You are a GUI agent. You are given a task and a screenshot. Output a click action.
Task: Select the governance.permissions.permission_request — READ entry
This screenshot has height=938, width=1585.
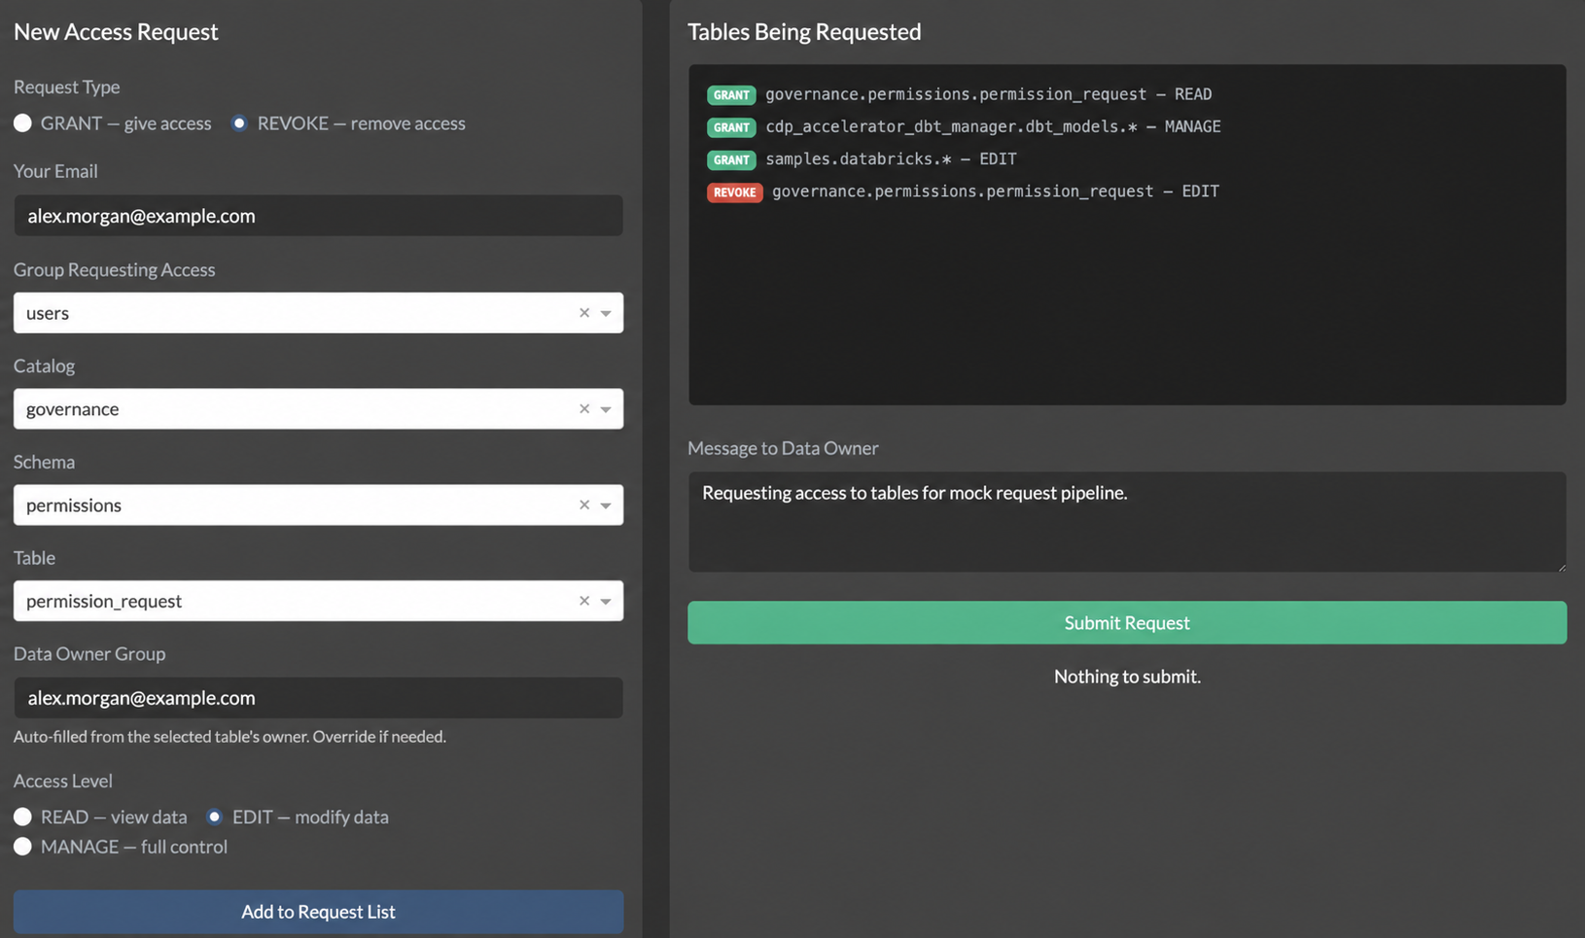click(x=988, y=94)
